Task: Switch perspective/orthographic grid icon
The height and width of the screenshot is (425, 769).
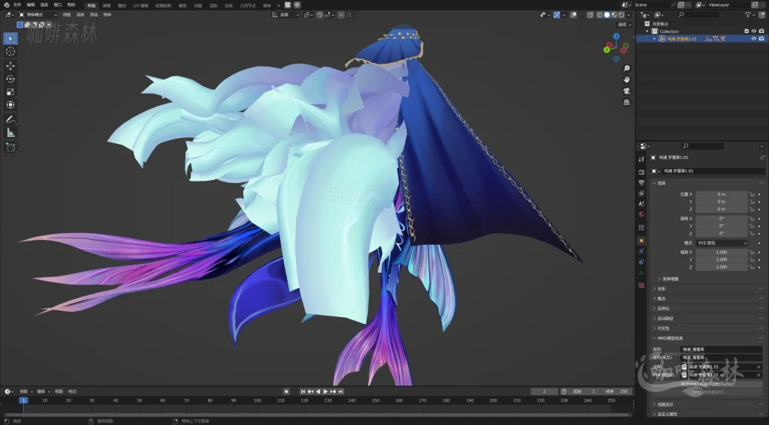Action: click(x=626, y=102)
